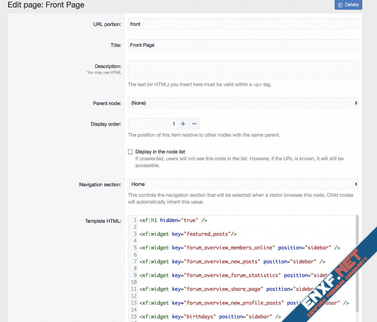Click inside the empty Description text area
Viewport: 377px width, 322px height.
pos(243,70)
